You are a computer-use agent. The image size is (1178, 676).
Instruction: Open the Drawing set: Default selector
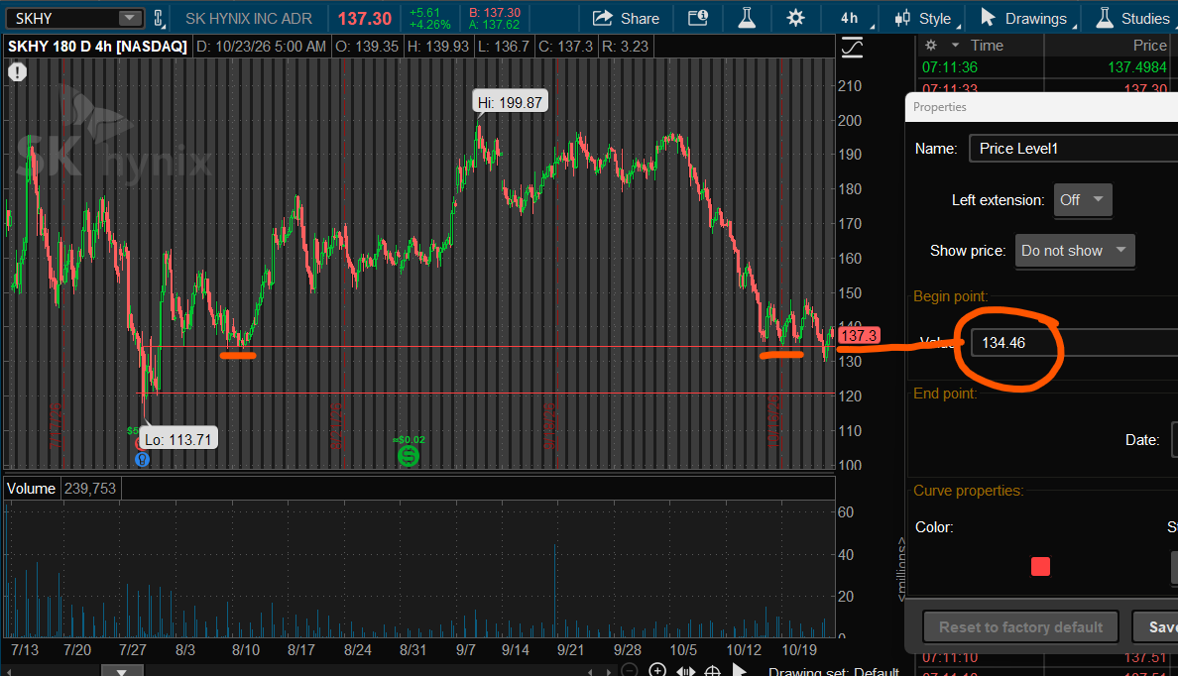tap(834, 671)
